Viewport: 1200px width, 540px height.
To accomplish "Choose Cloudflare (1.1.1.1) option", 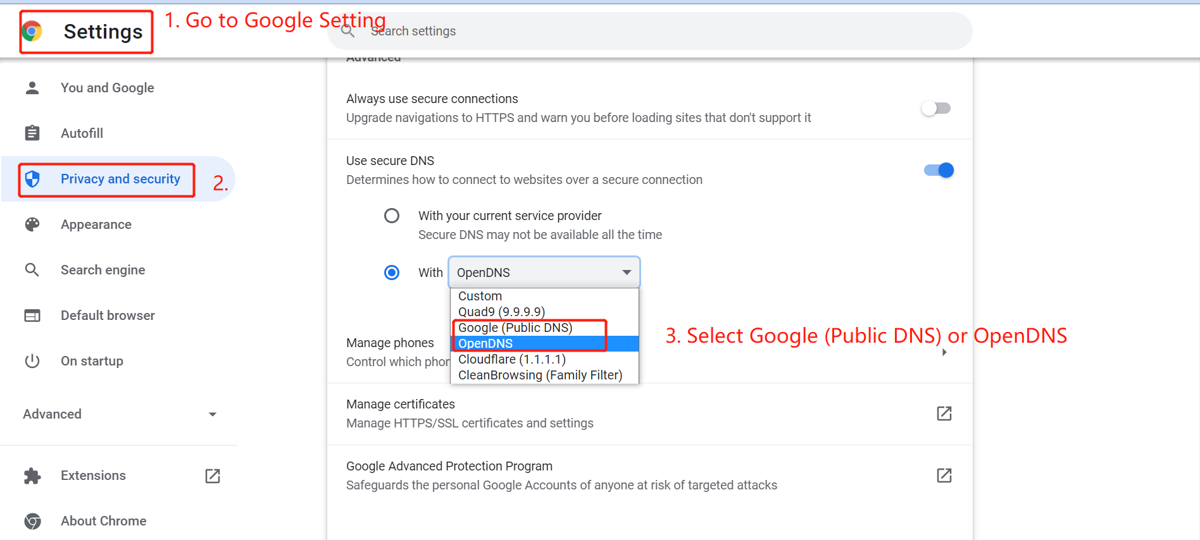I will click(511, 359).
